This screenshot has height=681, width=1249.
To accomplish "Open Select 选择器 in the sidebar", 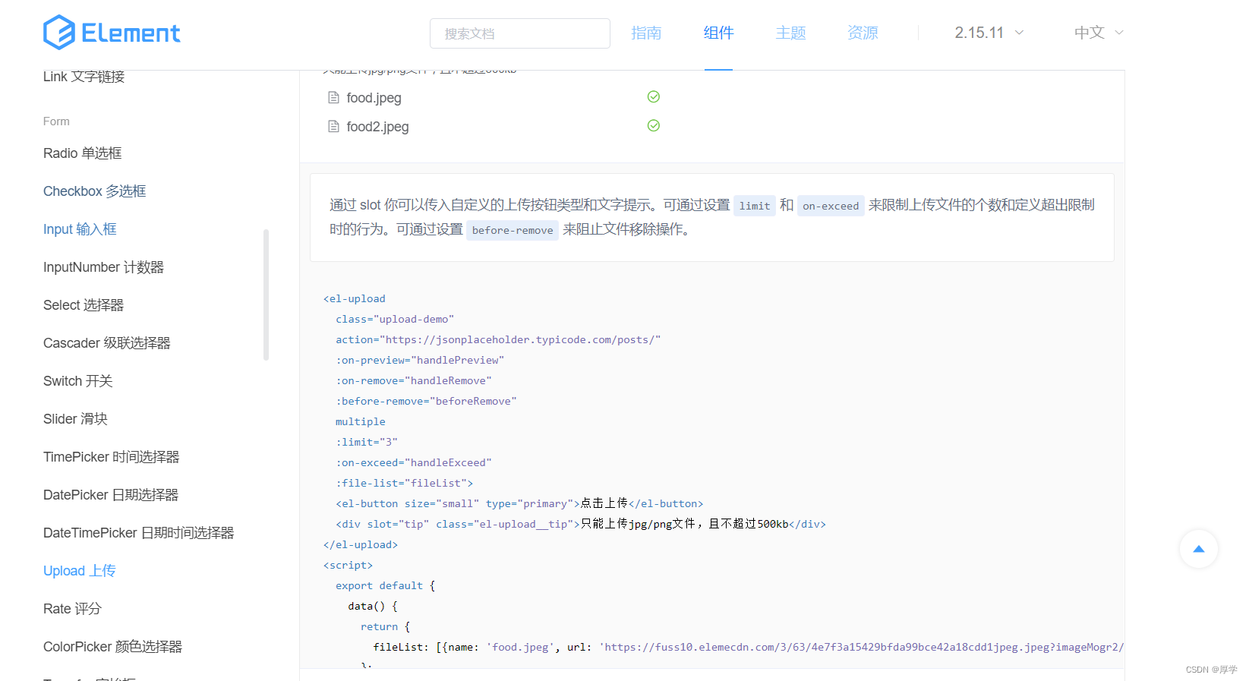I will 84,305.
